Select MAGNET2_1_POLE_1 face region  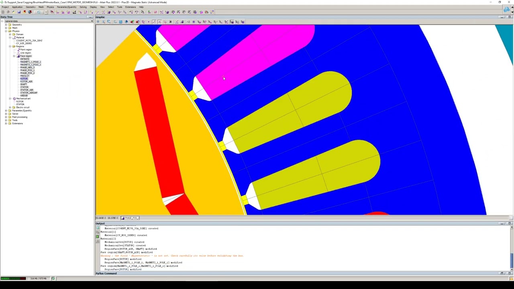click(x=31, y=65)
